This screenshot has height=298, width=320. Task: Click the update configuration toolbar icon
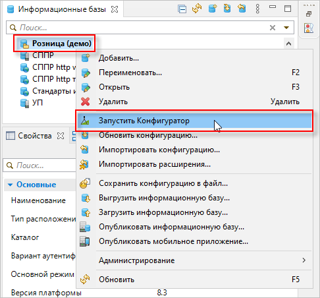point(227,9)
